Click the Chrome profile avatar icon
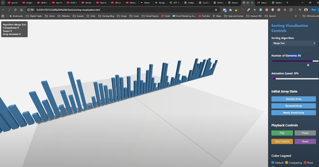 click(306, 10)
